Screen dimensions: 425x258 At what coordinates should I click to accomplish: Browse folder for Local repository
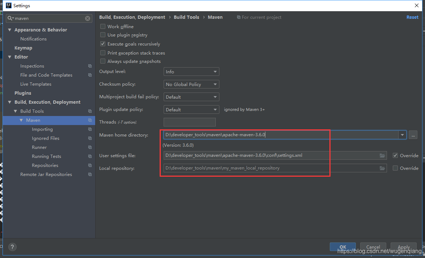click(382, 168)
